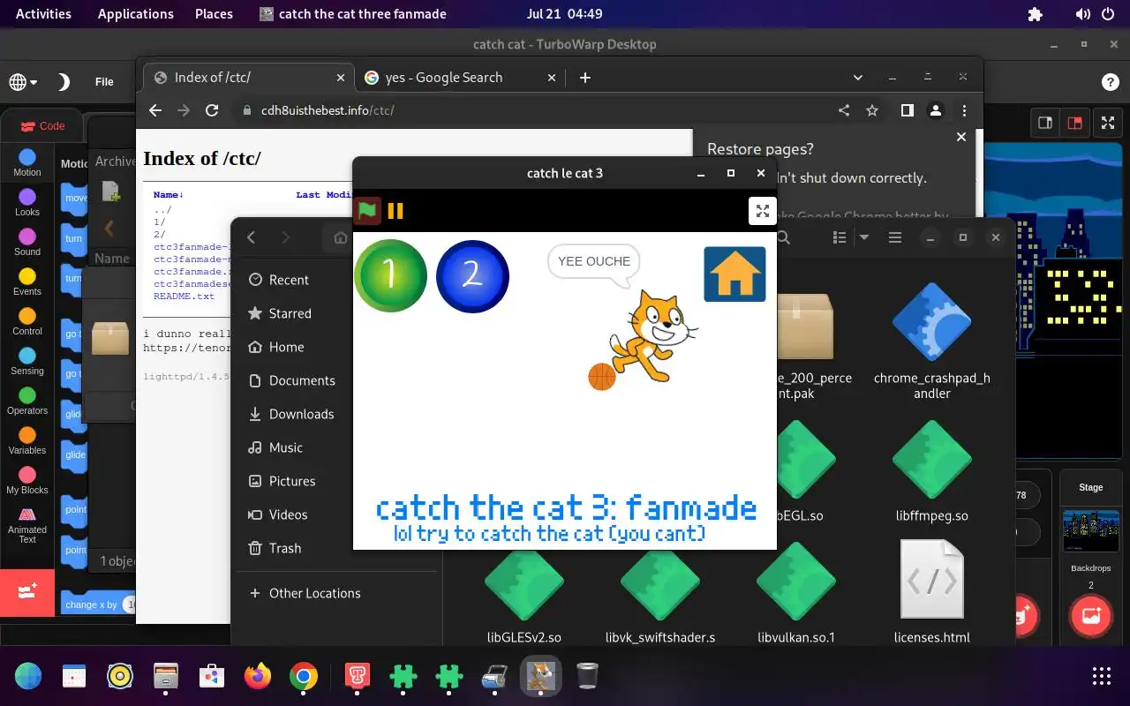Viewport: 1130px width, 706px height.
Task: Share this page in Chrome
Action: click(844, 110)
